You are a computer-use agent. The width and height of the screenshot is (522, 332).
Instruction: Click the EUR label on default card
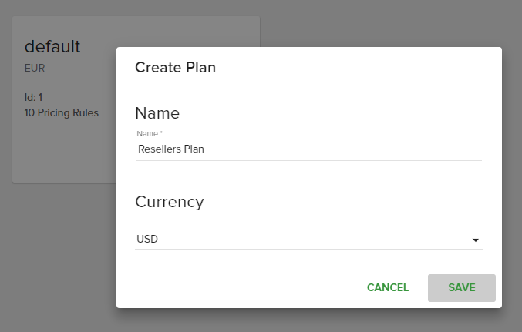pos(35,68)
